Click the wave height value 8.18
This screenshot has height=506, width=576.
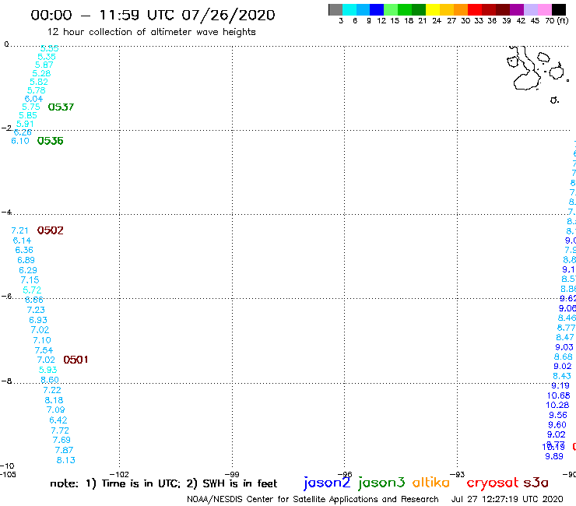[x=54, y=400]
